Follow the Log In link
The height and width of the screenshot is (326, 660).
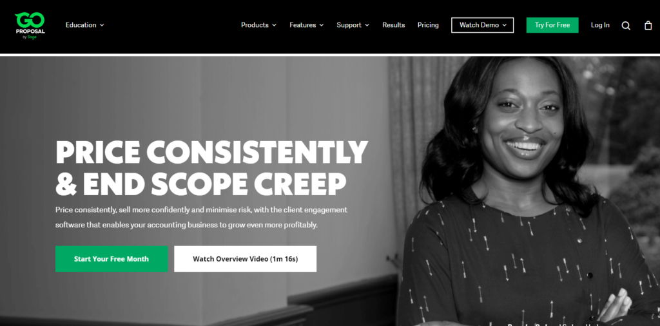[600, 25]
